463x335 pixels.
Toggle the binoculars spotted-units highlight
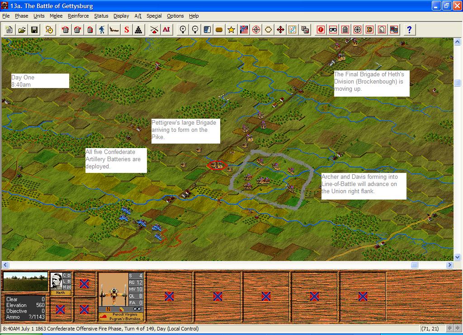click(x=333, y=29)
